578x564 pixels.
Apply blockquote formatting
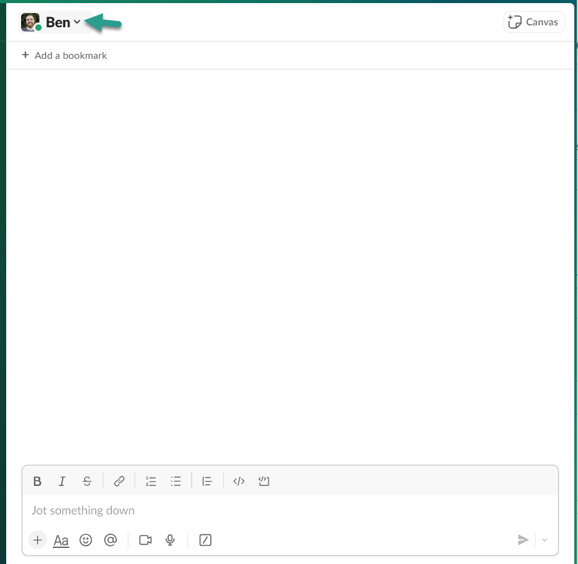[207, 481]
